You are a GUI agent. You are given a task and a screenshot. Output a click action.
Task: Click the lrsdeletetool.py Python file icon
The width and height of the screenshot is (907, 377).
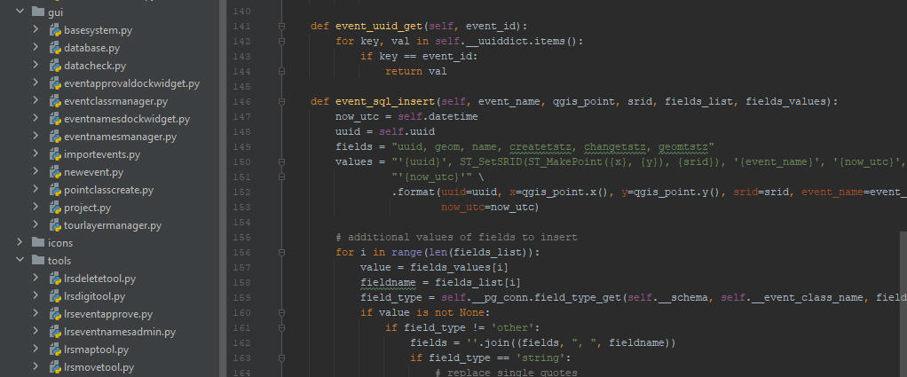(54, 279)
